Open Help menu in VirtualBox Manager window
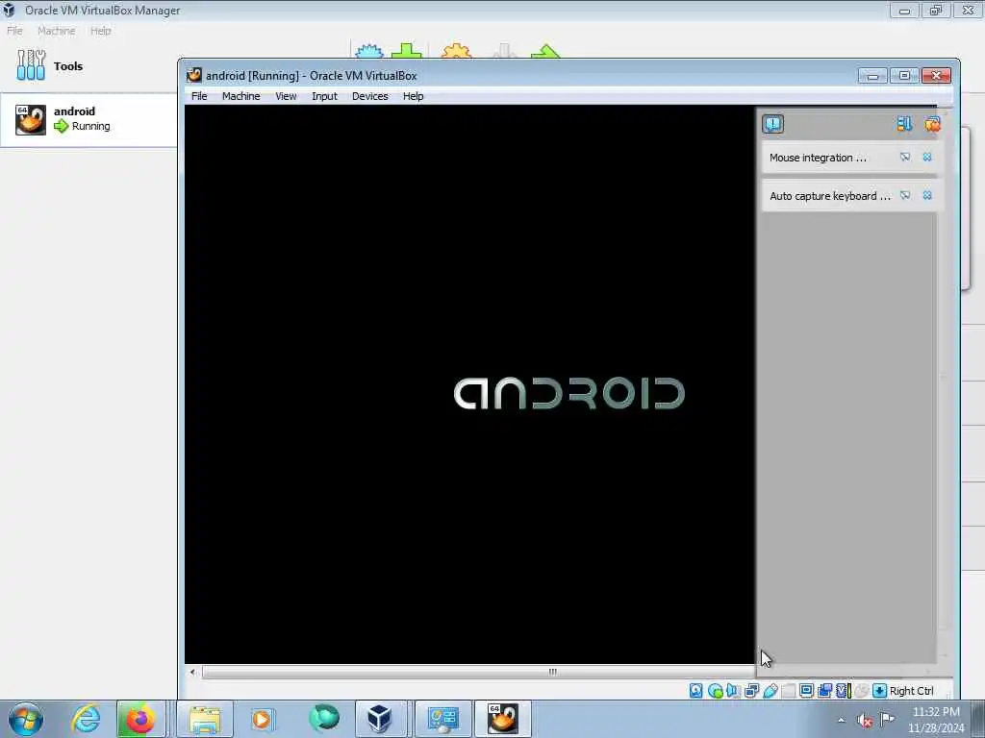This screenshot has height=738, width=985. point(100,31)
